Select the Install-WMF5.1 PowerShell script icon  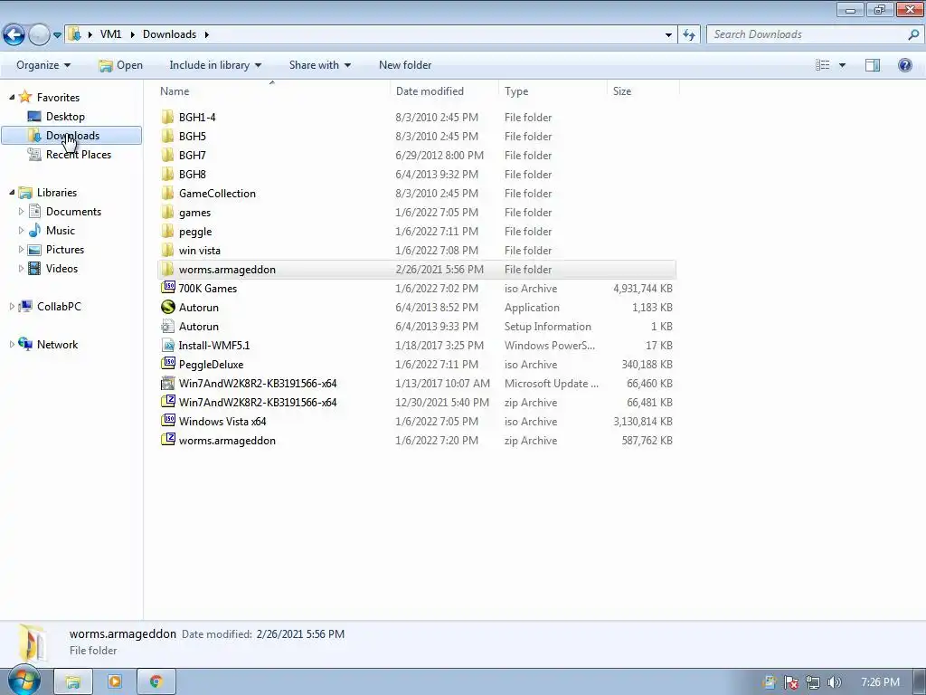168,345
